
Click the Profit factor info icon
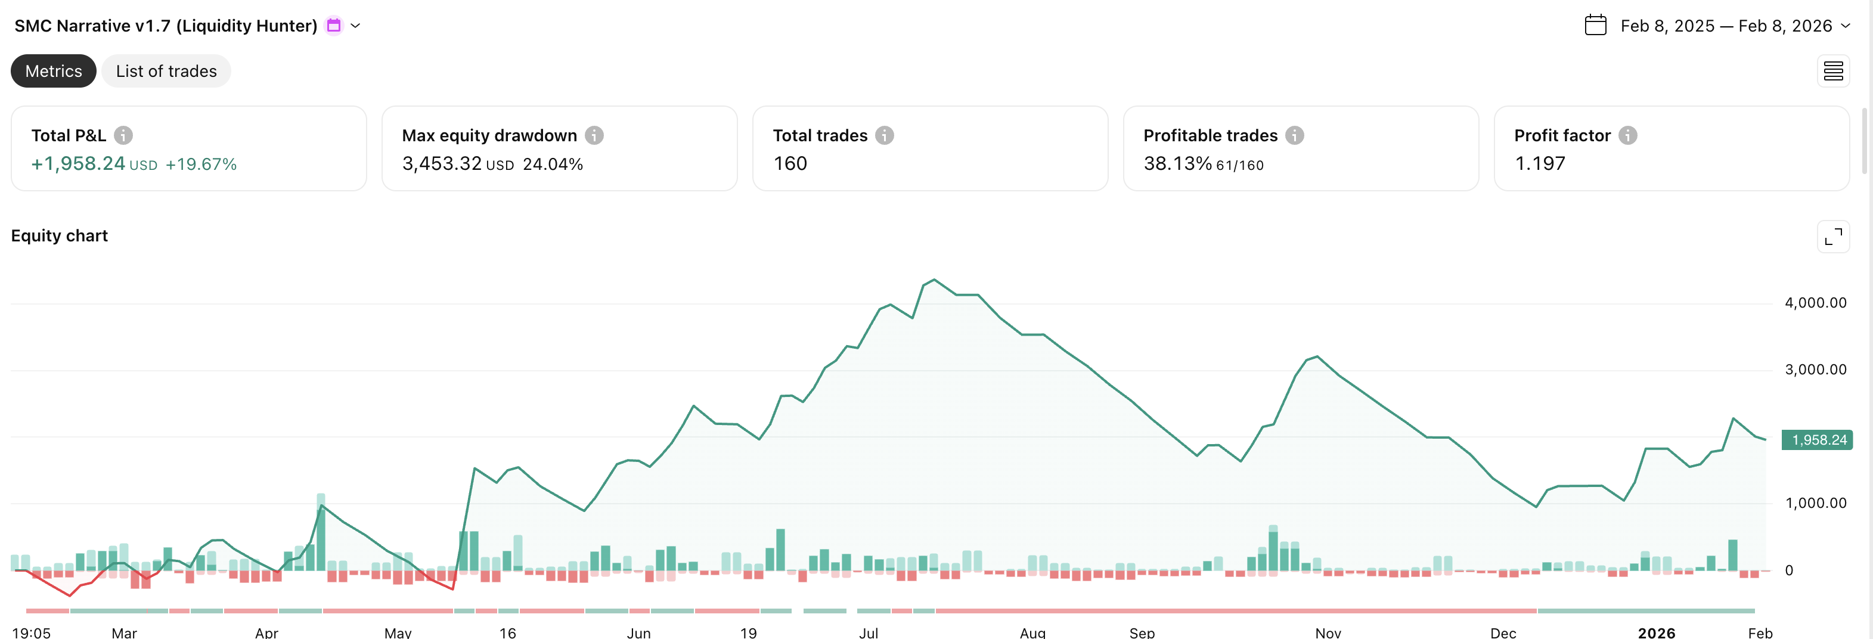click(x=1627, y=135)
